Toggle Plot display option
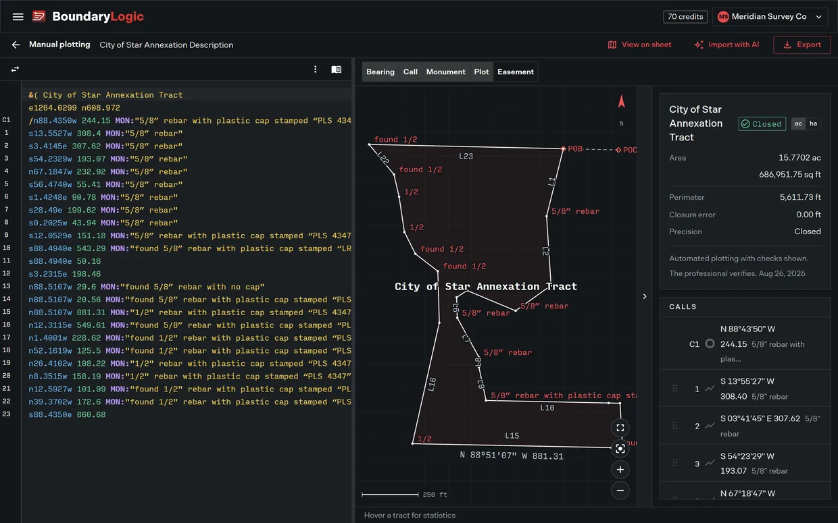This screenshot has width=838, height=523. pyautogui.click(x=481, y=72)
